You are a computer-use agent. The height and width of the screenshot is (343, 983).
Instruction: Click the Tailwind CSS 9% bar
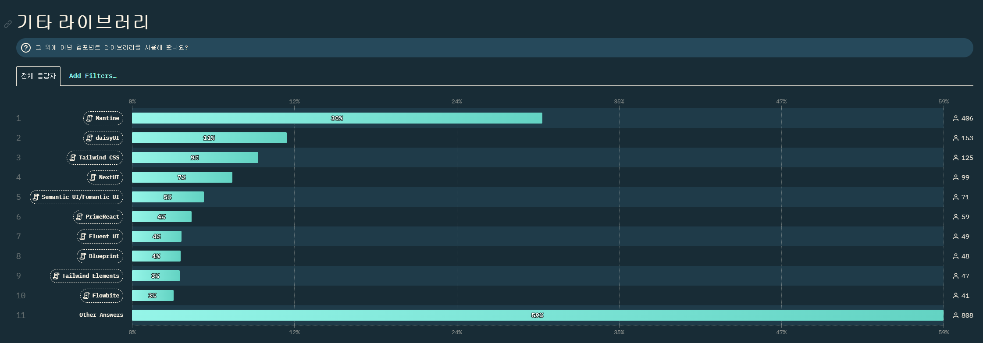tap(195, 158)
